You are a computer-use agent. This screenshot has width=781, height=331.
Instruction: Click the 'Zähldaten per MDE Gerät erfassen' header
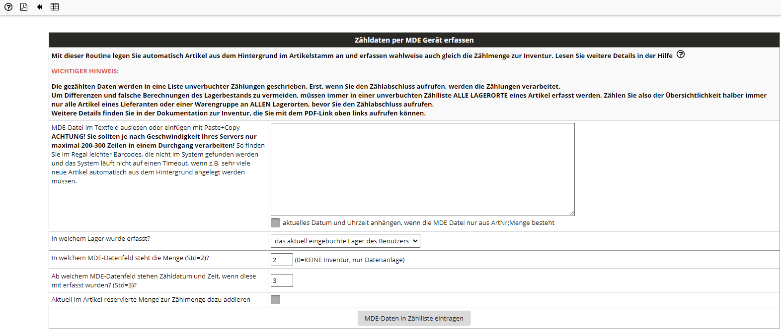pos(414,40)
